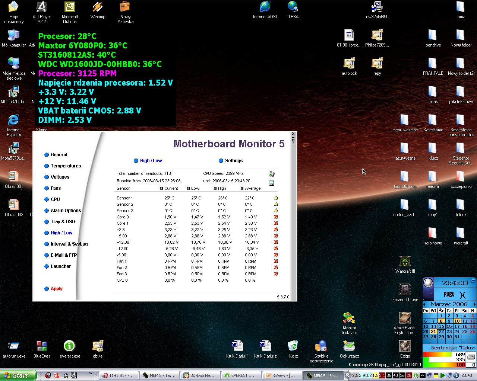Viewport: 477px width, 381px height.
Task: Enable the disabled alarm for Core 0
Action: click(x=276, y=217)
